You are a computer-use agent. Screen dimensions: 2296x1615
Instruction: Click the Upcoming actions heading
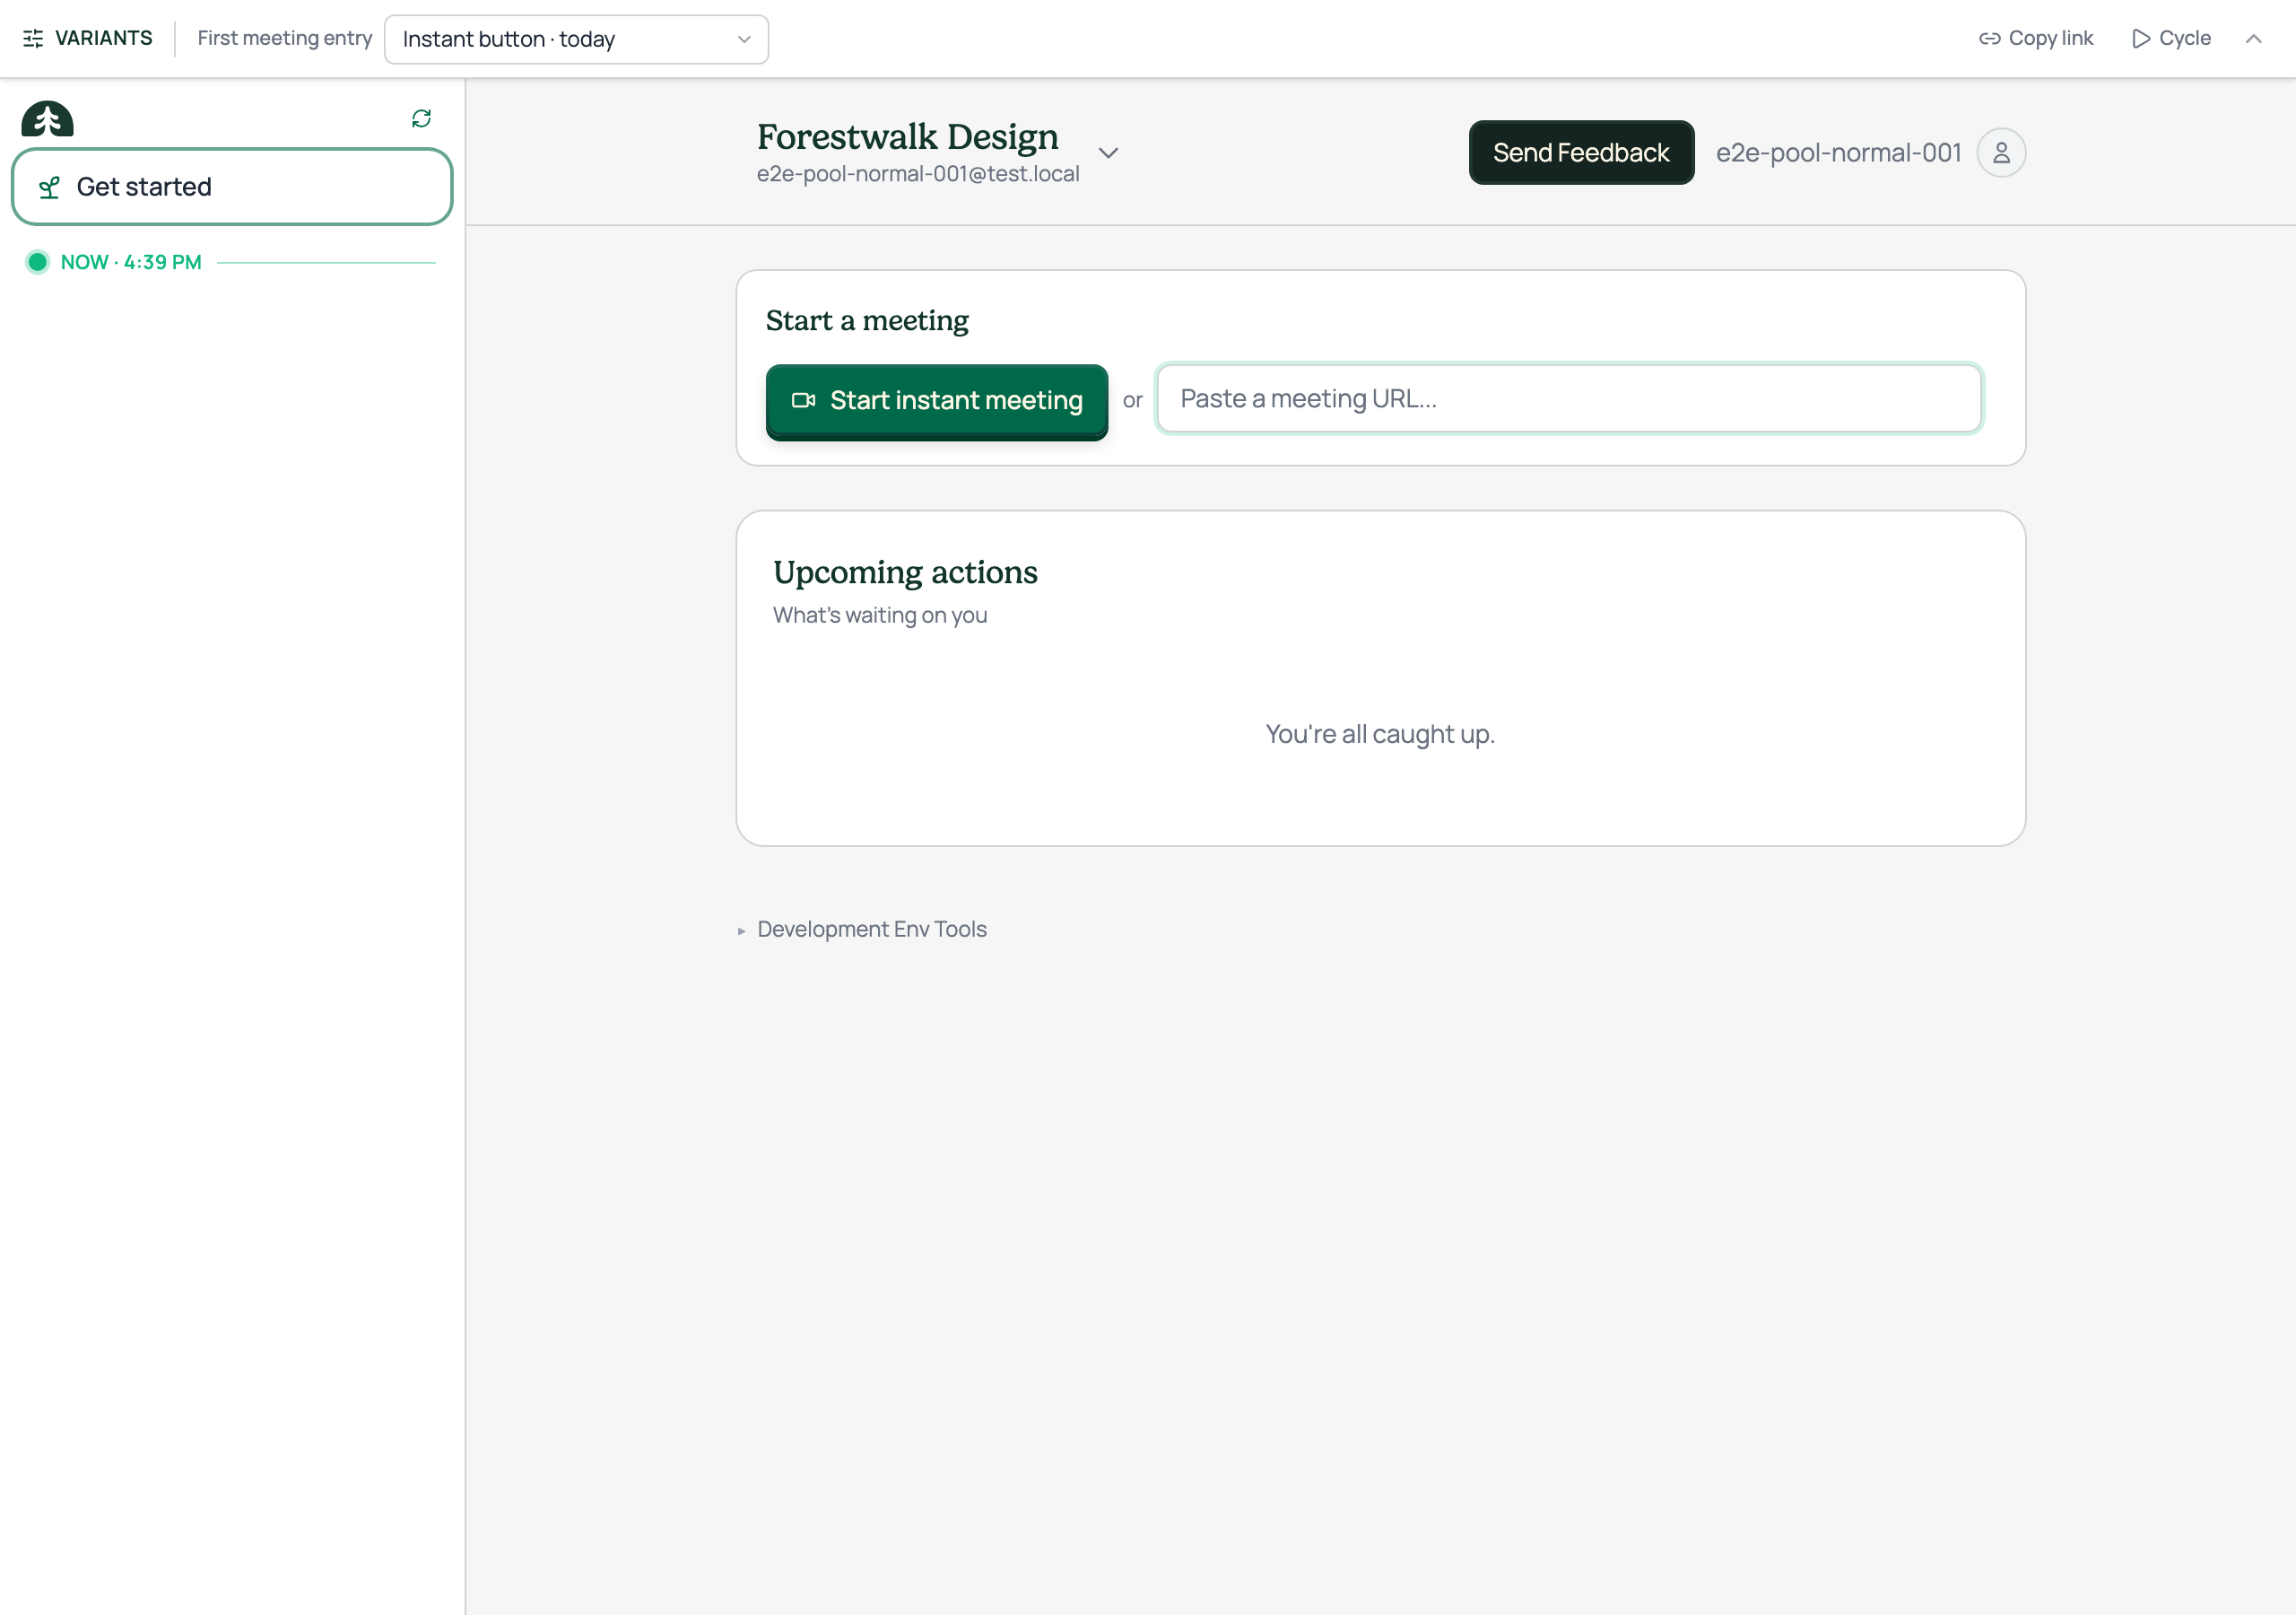pos(905,572)
